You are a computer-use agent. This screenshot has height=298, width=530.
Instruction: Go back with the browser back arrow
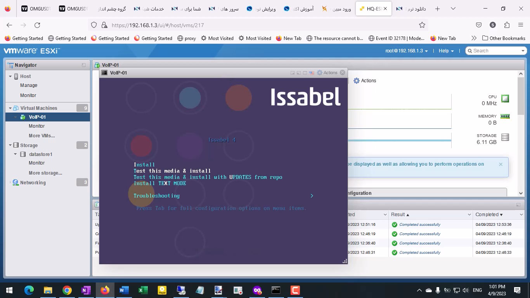point(9,25)
